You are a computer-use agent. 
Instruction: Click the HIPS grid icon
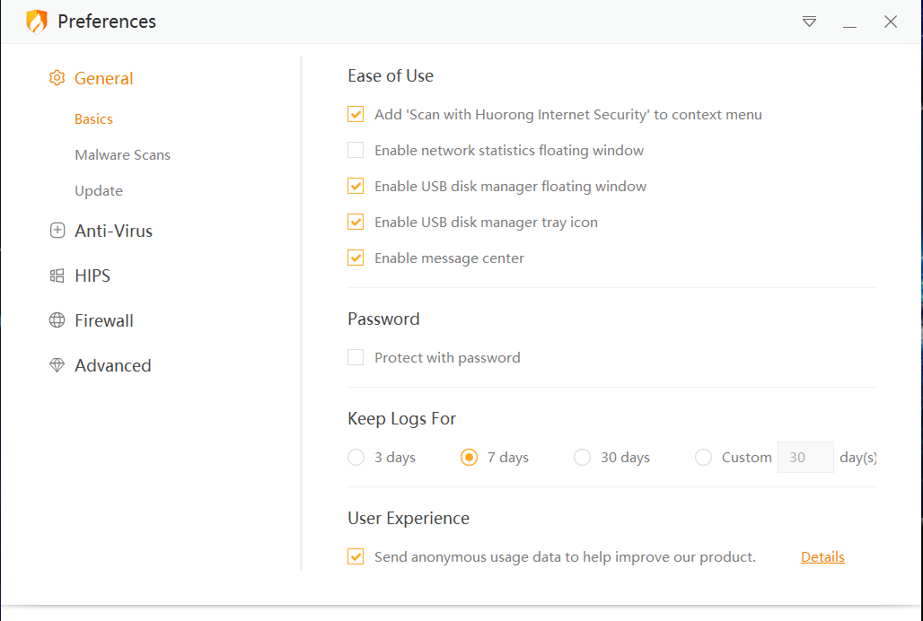[x=57, y=276]
